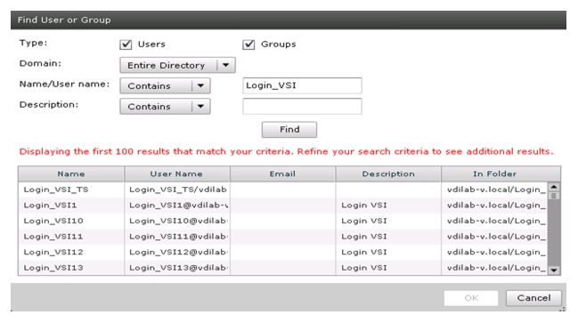Click the Cancel button
Viewport: 578px width, 323px height.
[x=533, y=298]
